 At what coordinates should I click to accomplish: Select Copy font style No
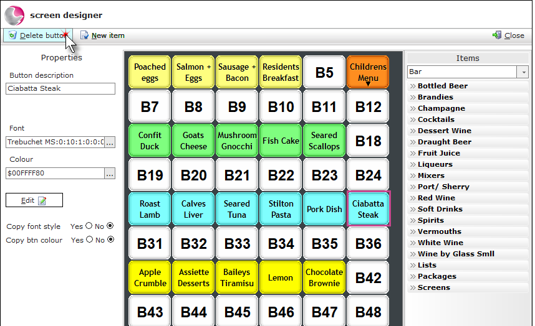pos(110,226)
